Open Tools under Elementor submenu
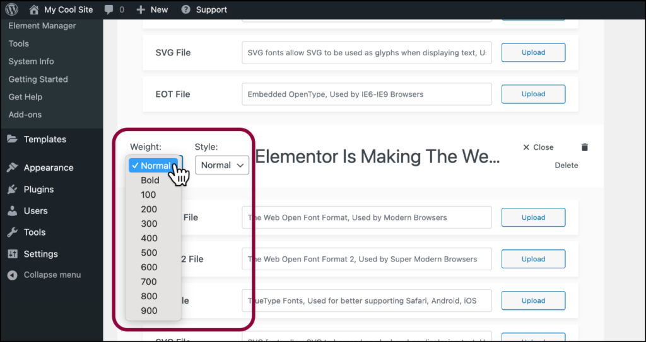Image resolution: width=646 pixels, height=342 pixels. 18,43
